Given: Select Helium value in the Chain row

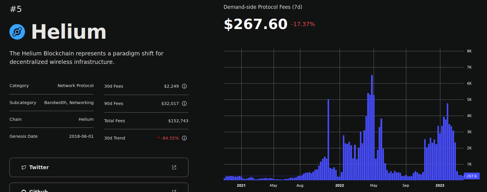Looking at the screenshot, I should pyautogui.click(x=86, y=119).
